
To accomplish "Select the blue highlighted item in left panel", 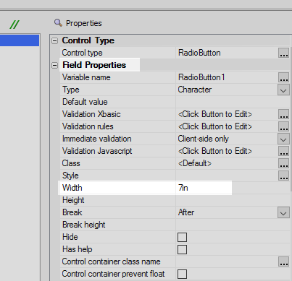I will [20, 40].
